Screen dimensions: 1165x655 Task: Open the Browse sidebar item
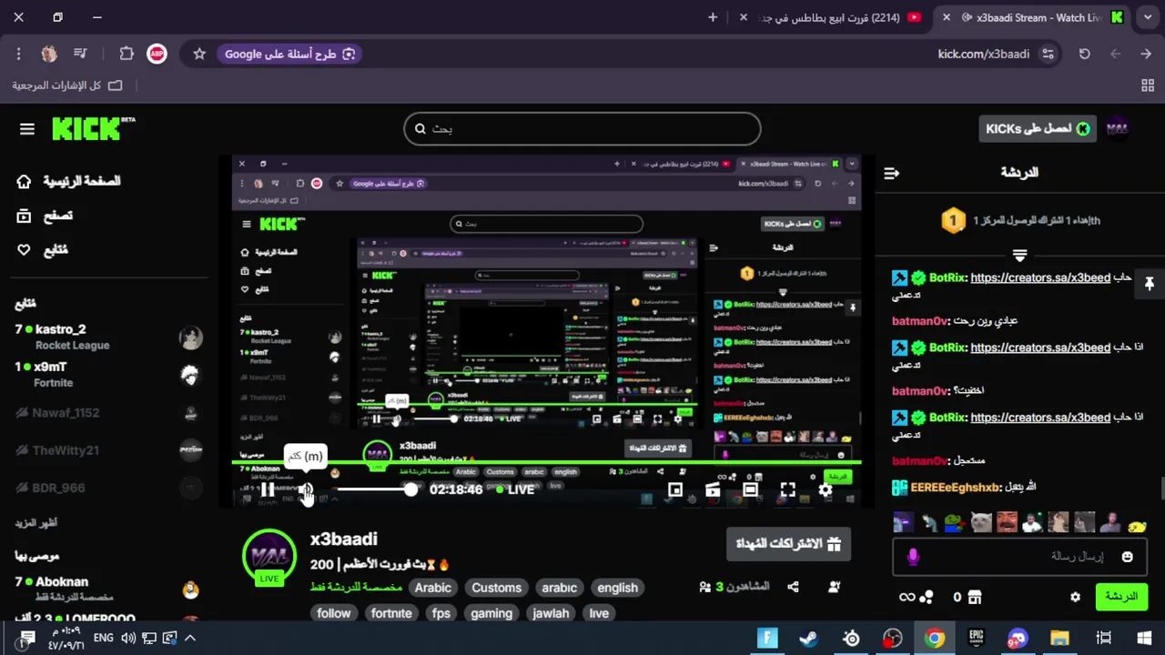click(x=46, y=216)
